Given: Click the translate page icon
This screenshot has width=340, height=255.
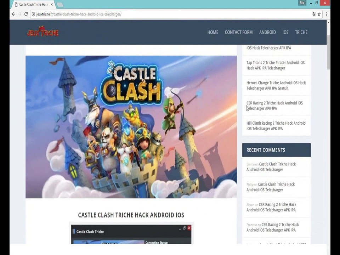Looking at the screenshot, I should (314, 14).
